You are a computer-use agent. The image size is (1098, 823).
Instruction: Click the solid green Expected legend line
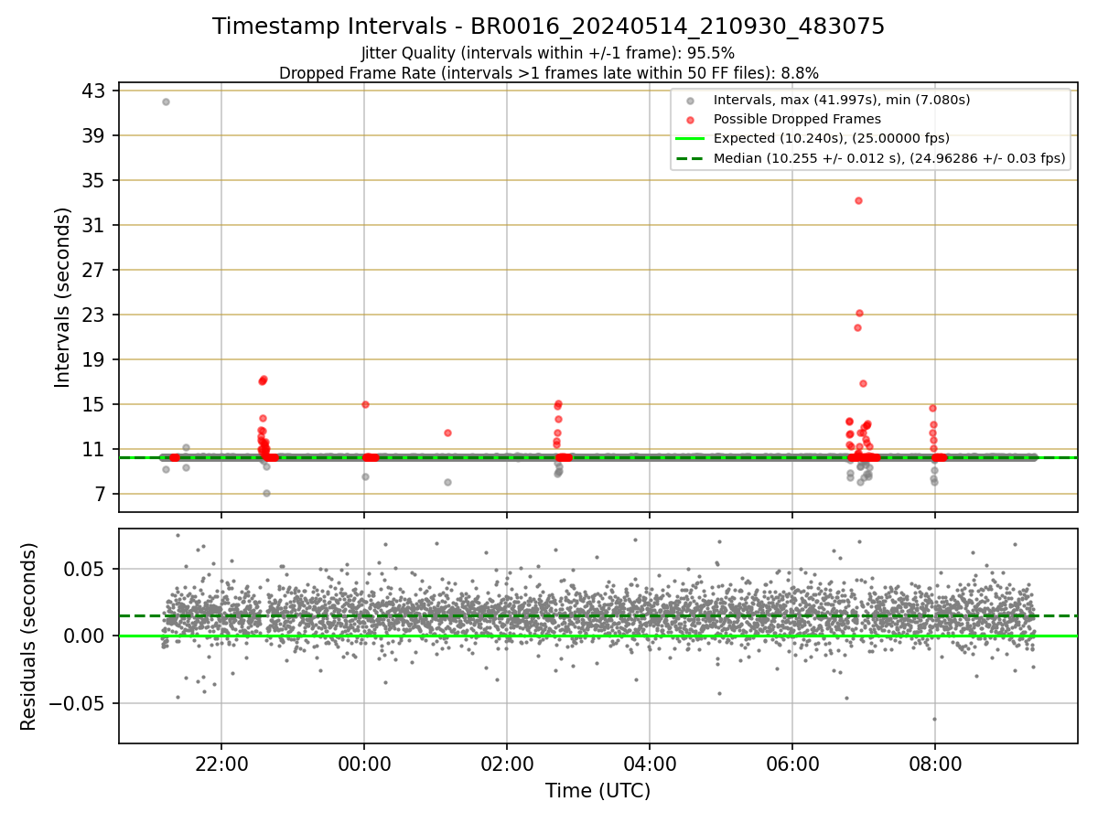pos(690,139)
